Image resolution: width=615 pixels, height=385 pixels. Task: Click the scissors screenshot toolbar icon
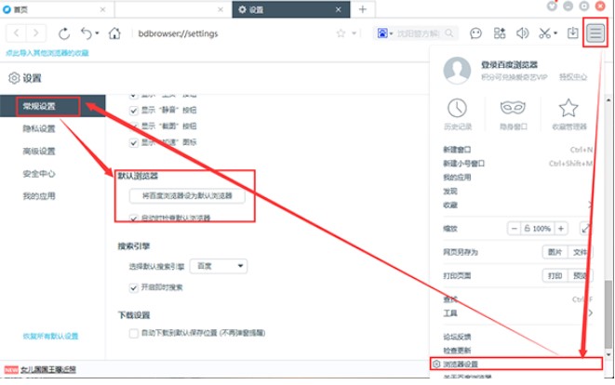545,33
